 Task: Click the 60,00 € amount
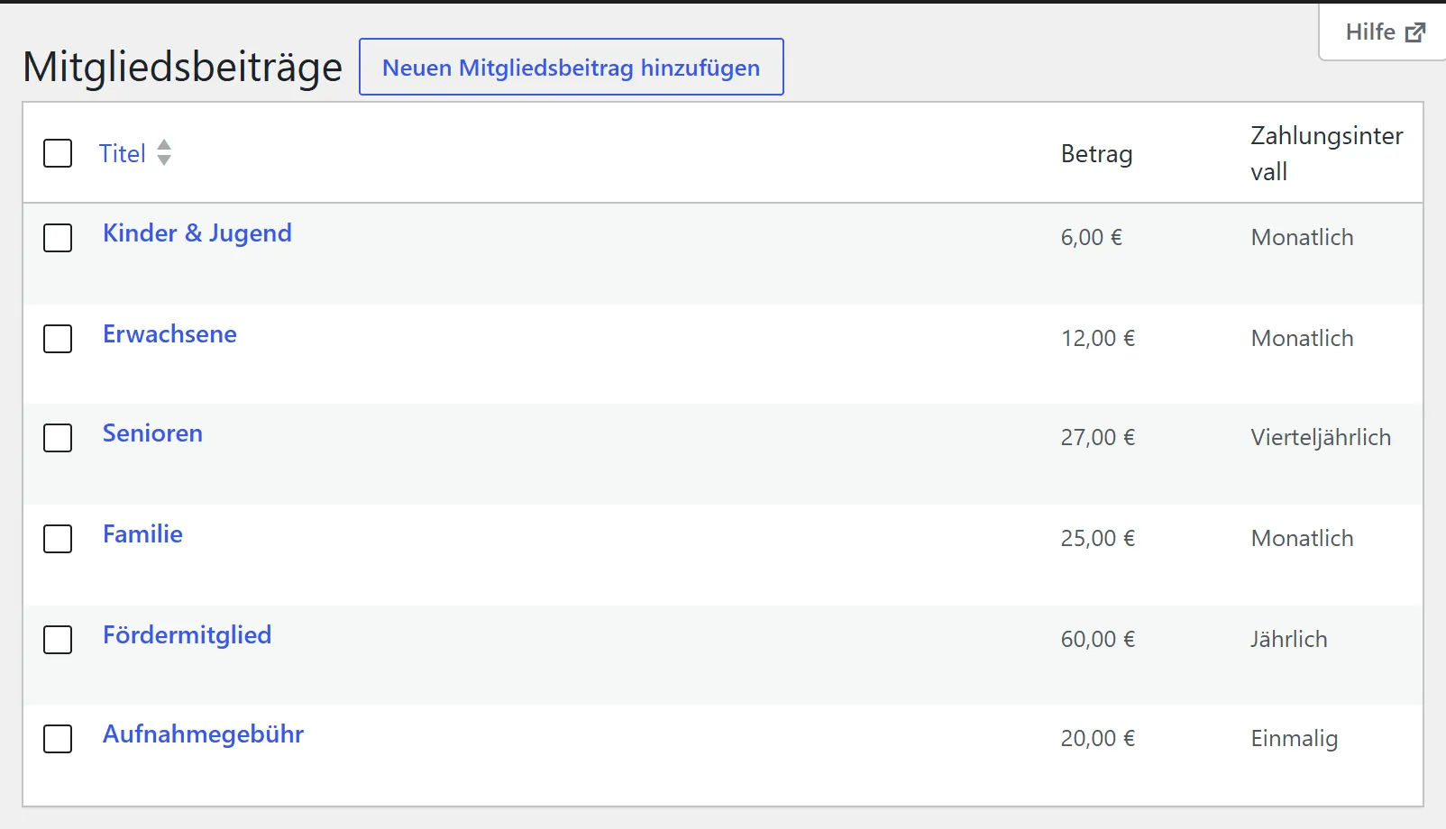(1097, 640)
